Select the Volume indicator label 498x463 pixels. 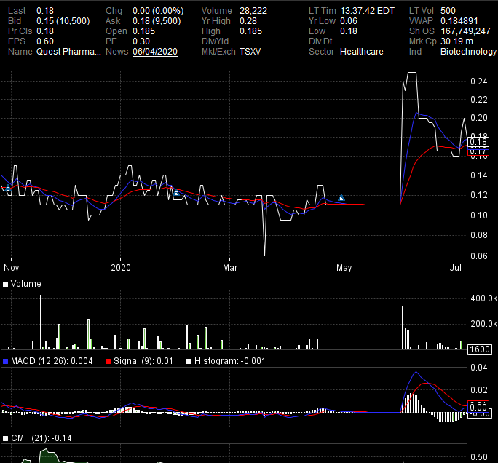25,284
